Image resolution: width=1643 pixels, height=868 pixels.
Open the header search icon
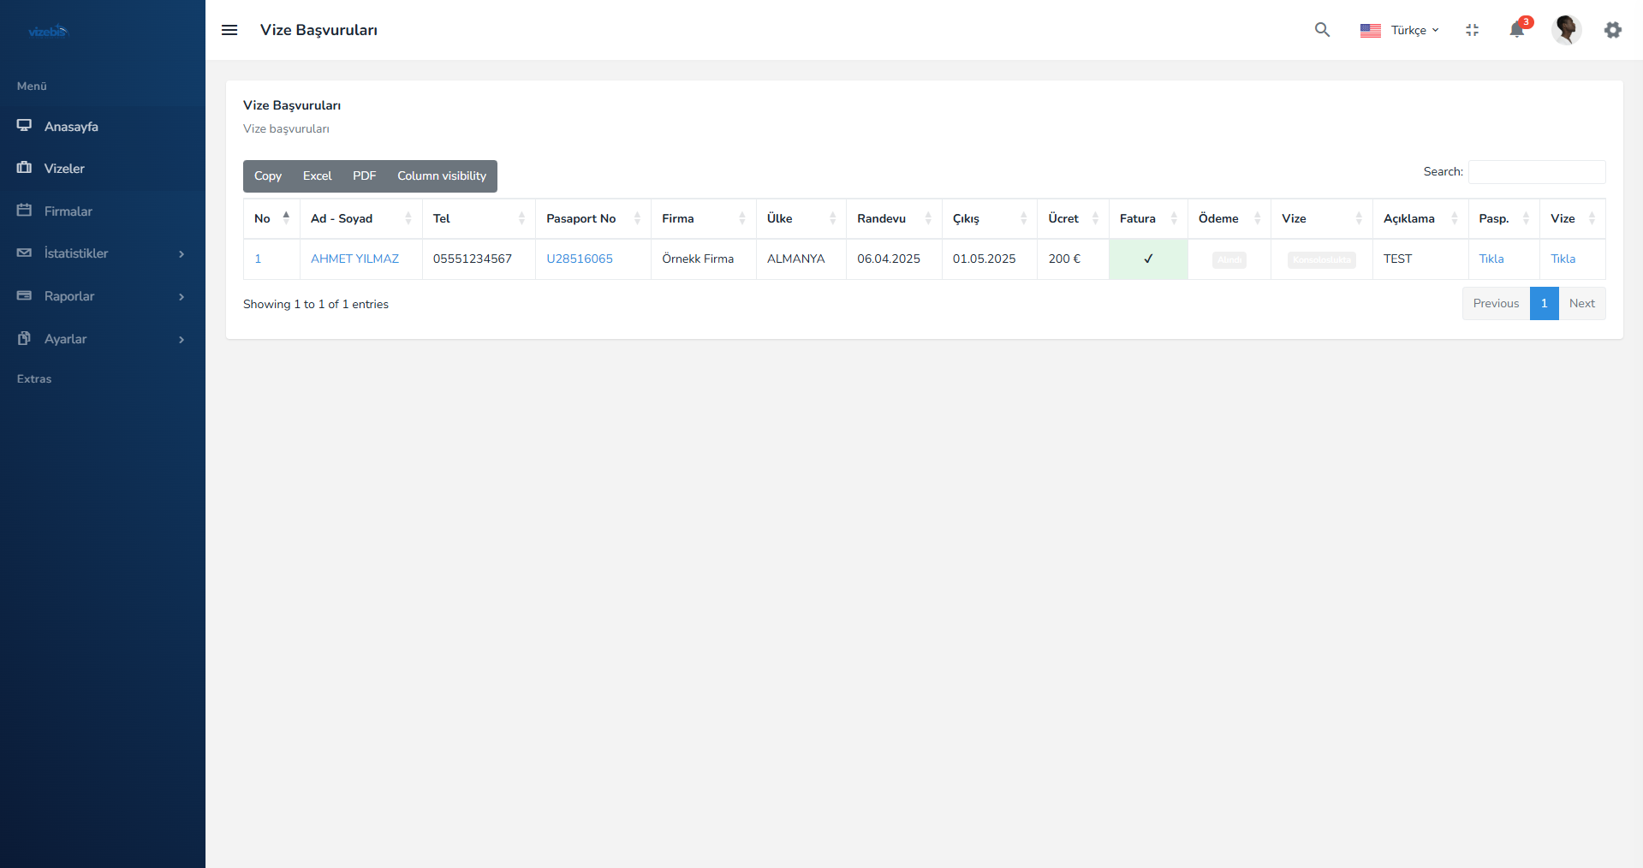click(x=1322, y=30)
